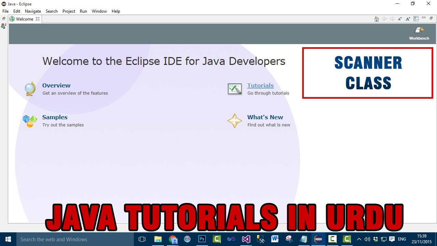Image resolution: width=437 pixels, height=246 pixels.
Task: Open File Explorer from the taskbar
Action: (158, 239)
